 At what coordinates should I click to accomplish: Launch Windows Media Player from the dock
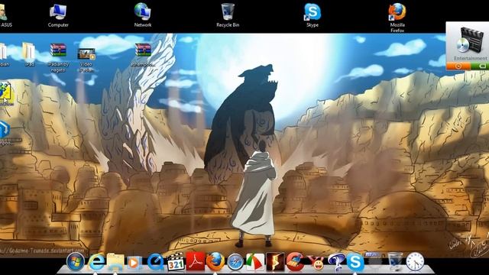point(134,263)
